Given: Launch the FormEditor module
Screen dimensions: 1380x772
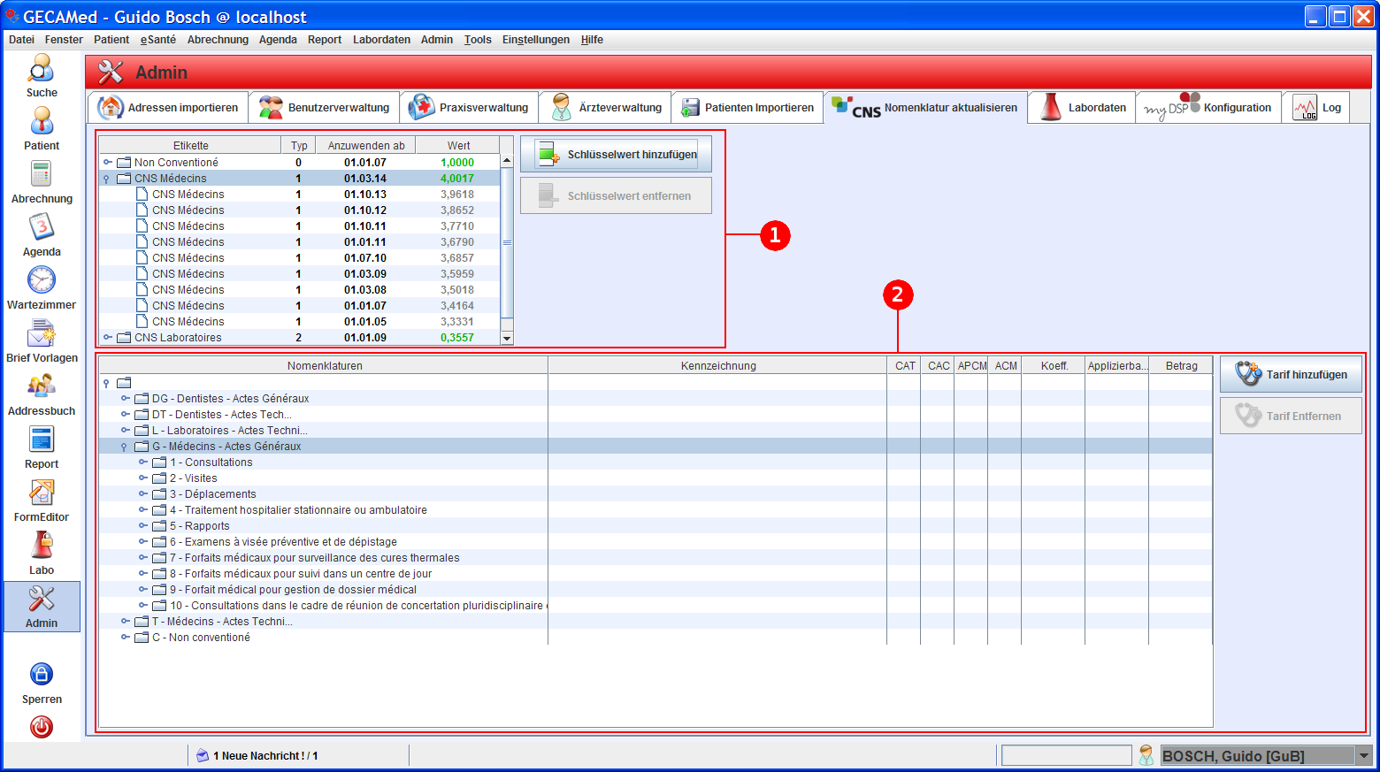Looking at the screenshot, I should (42, 493).
